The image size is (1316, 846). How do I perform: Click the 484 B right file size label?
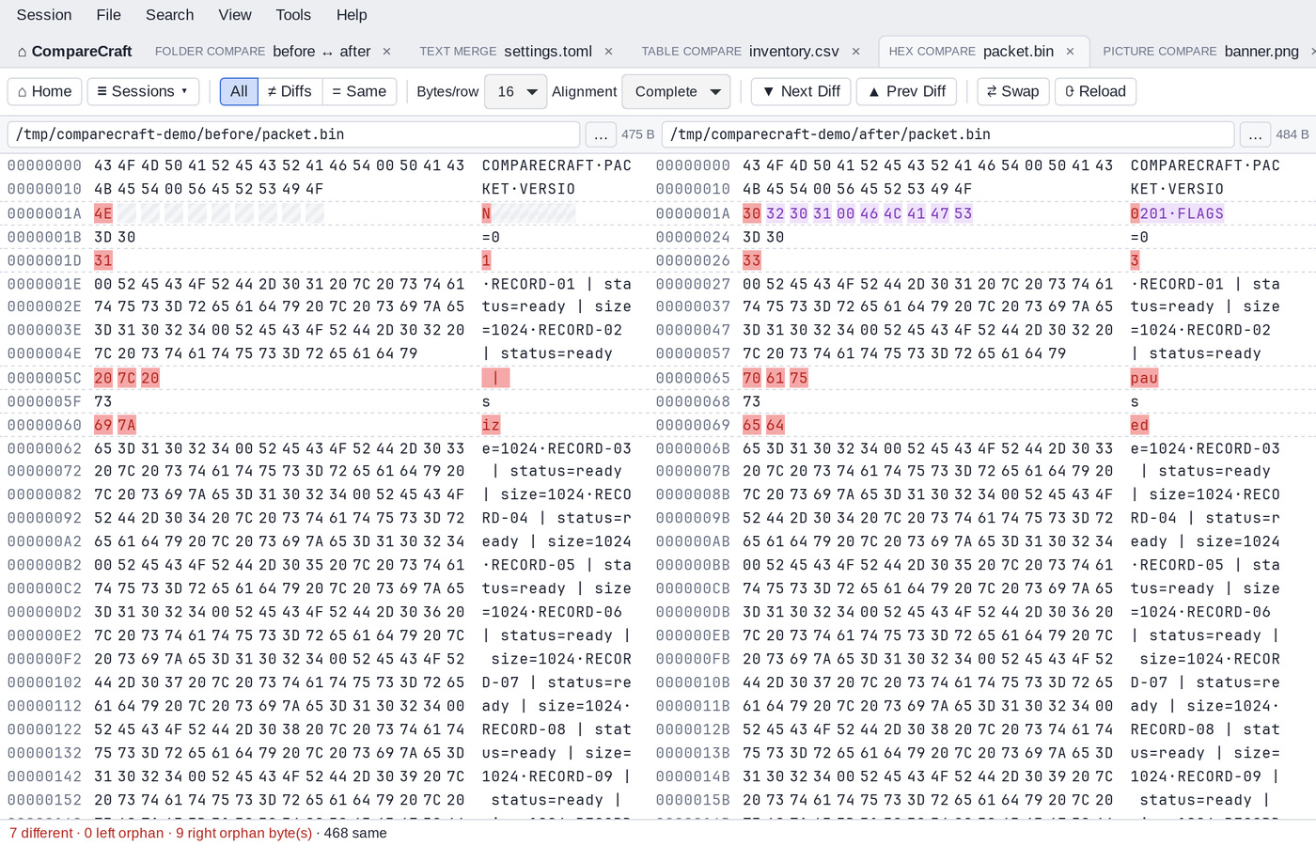(1292, 134)
